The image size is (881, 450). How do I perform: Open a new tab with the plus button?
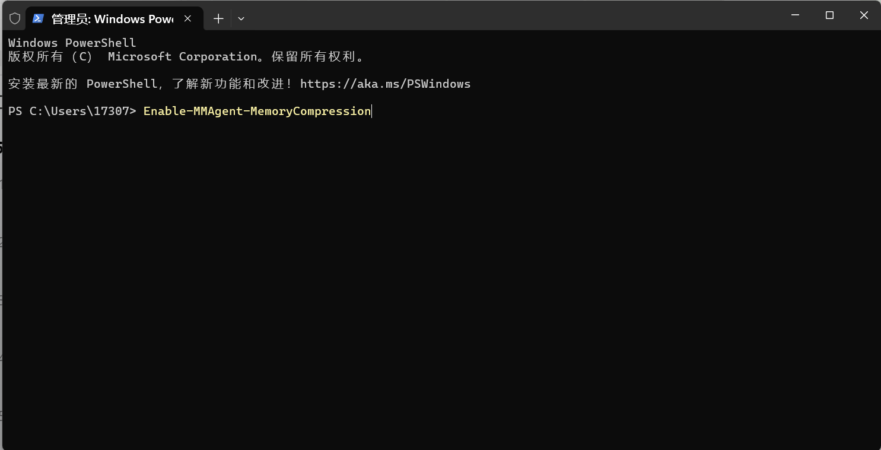[218, 18]
